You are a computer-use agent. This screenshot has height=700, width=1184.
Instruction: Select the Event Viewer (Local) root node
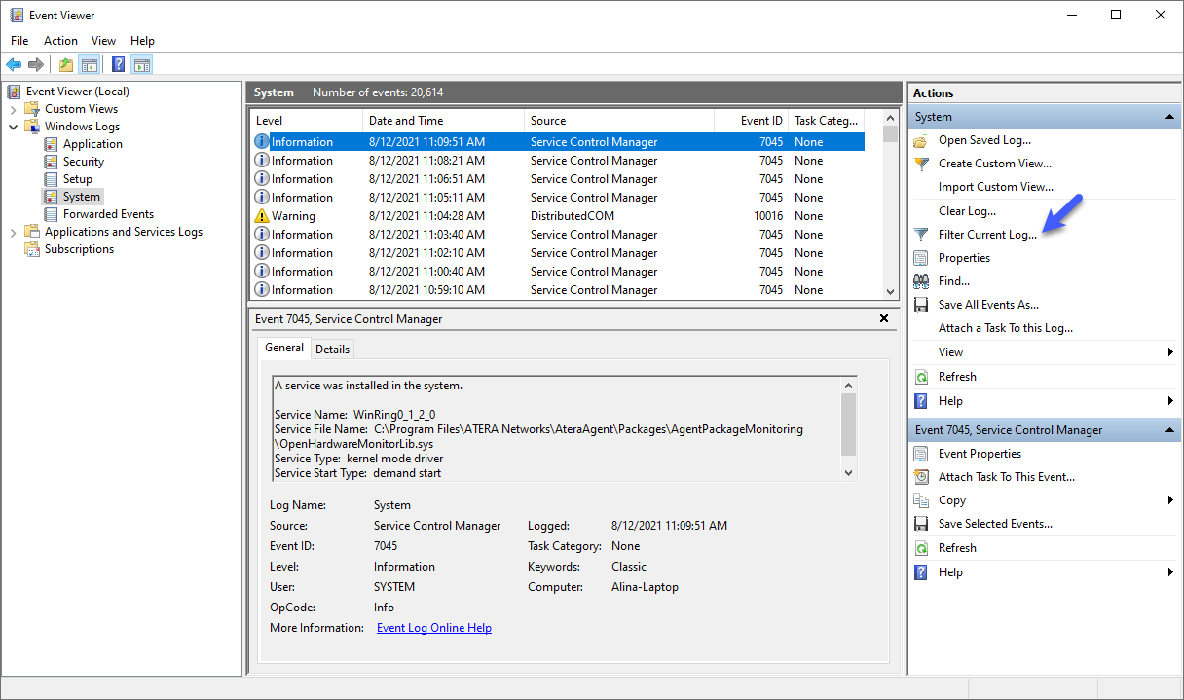78,92
